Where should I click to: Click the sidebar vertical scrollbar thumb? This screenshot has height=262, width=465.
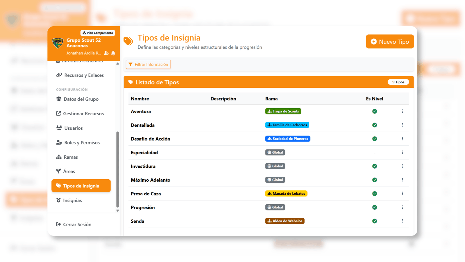point(118,169)
